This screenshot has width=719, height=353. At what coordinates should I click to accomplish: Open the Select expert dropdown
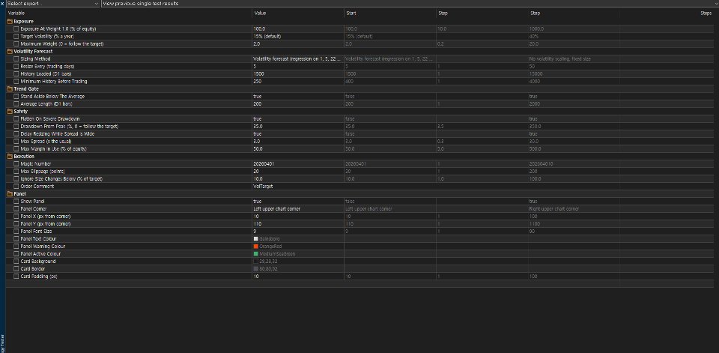point(52,3)
